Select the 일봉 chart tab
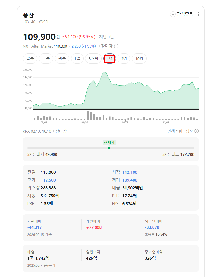Image resolution: width=219 pixels, height=277 pixels. click(x=30, y=59)
